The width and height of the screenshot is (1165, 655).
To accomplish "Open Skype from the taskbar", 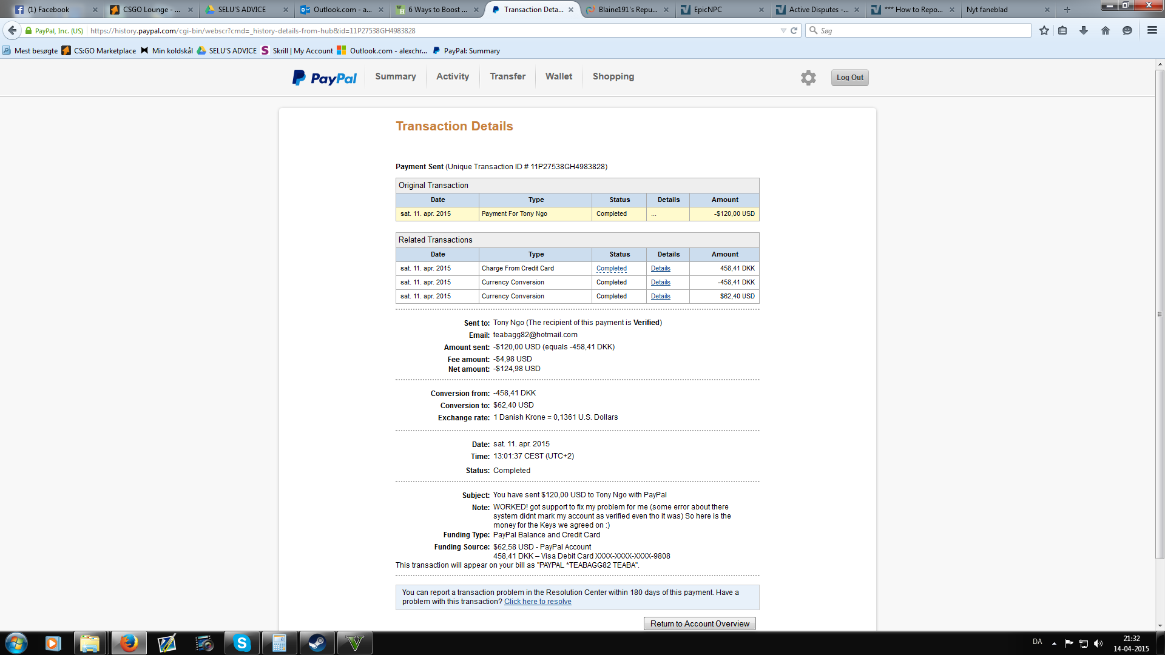I will pos(241,643).
